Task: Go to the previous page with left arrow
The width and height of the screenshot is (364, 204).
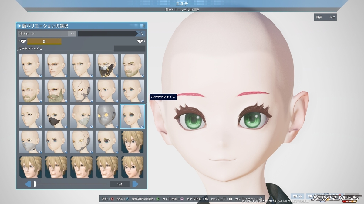Action: (28, 184)
